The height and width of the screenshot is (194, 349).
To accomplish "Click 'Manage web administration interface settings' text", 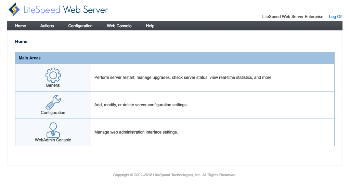I will click(x=136, y=132).
